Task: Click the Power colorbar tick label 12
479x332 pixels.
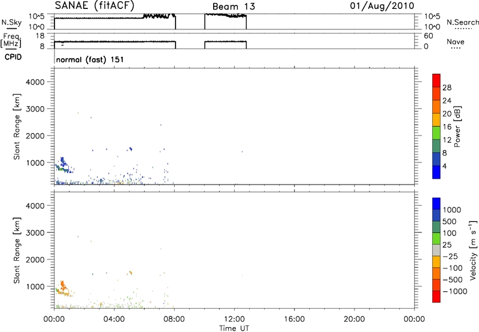Action: pyautogui.click(x=447, y=140)
